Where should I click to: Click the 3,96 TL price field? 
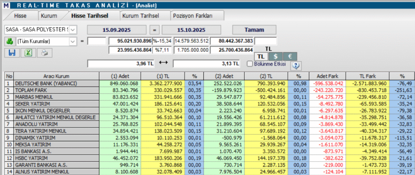pyautogui.click(x=121, y=64)
